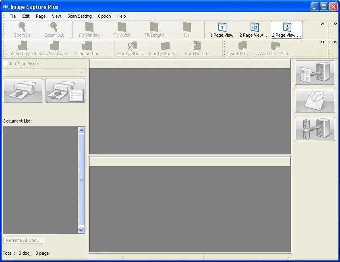Click Document List scrollbar down arrow

(x=81, y=230)
